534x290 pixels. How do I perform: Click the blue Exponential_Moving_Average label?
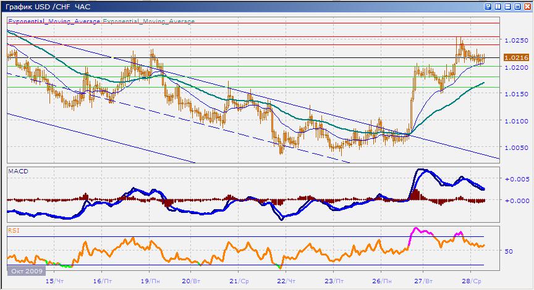pyautogui.click(x=54, y=21)
